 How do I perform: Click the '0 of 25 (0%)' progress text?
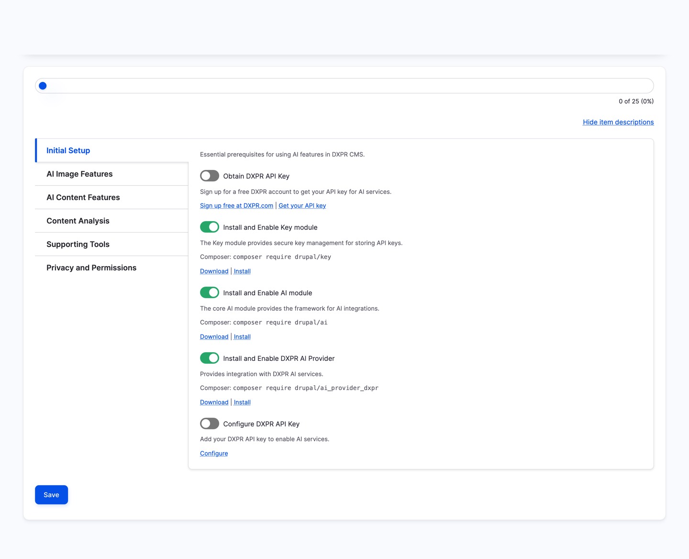point(636,101)
